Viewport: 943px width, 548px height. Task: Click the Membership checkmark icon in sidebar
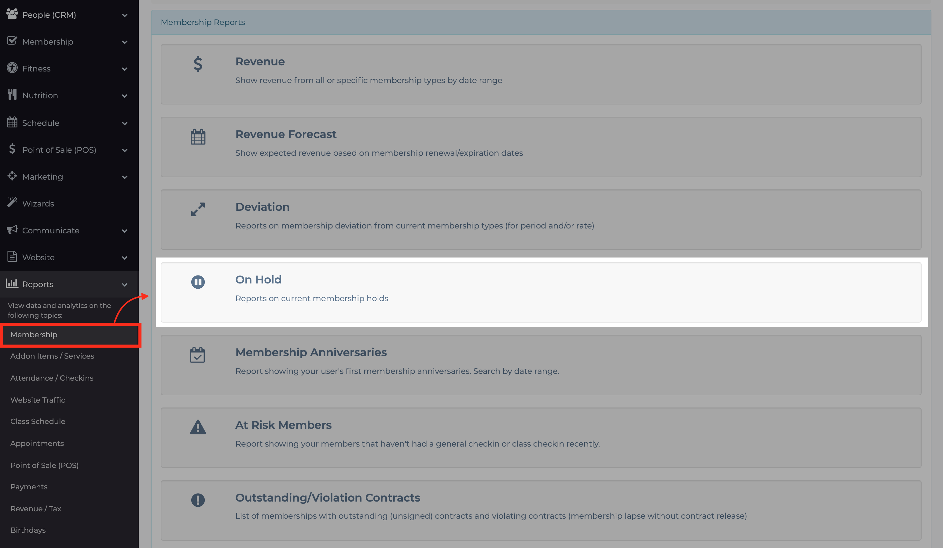point(12,41)
